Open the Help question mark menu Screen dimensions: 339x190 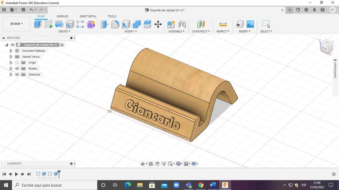(323, 10)
